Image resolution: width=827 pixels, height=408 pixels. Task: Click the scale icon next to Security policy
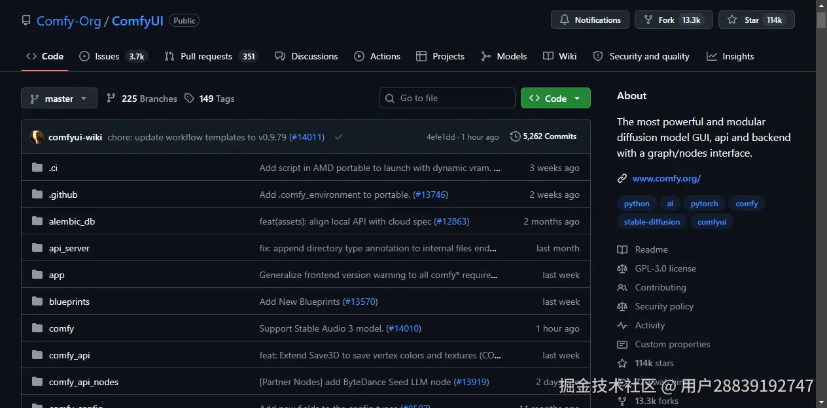(x=622, y=306)
